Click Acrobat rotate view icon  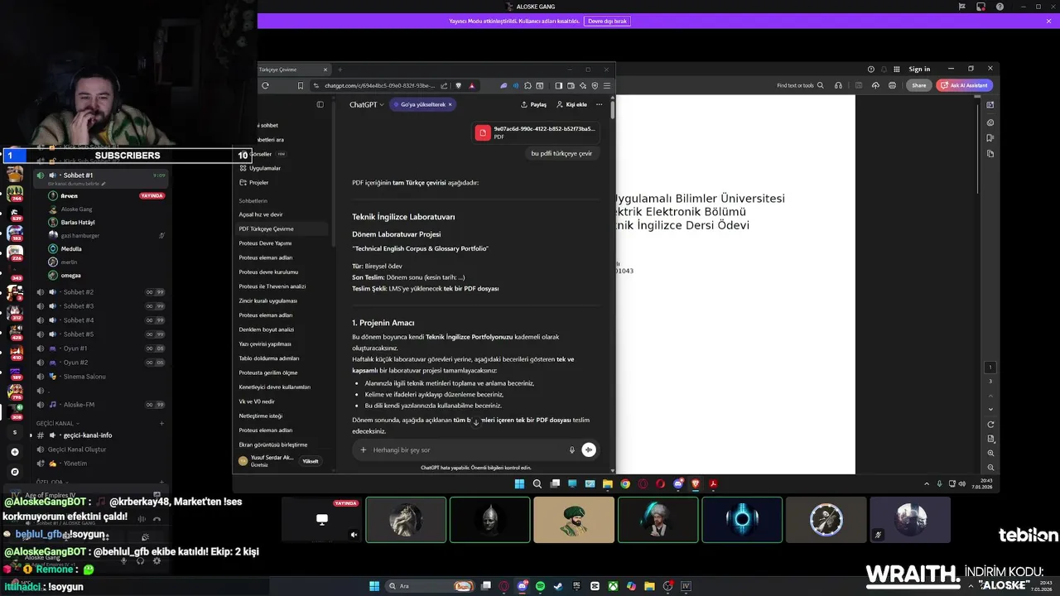pos(990,425)
